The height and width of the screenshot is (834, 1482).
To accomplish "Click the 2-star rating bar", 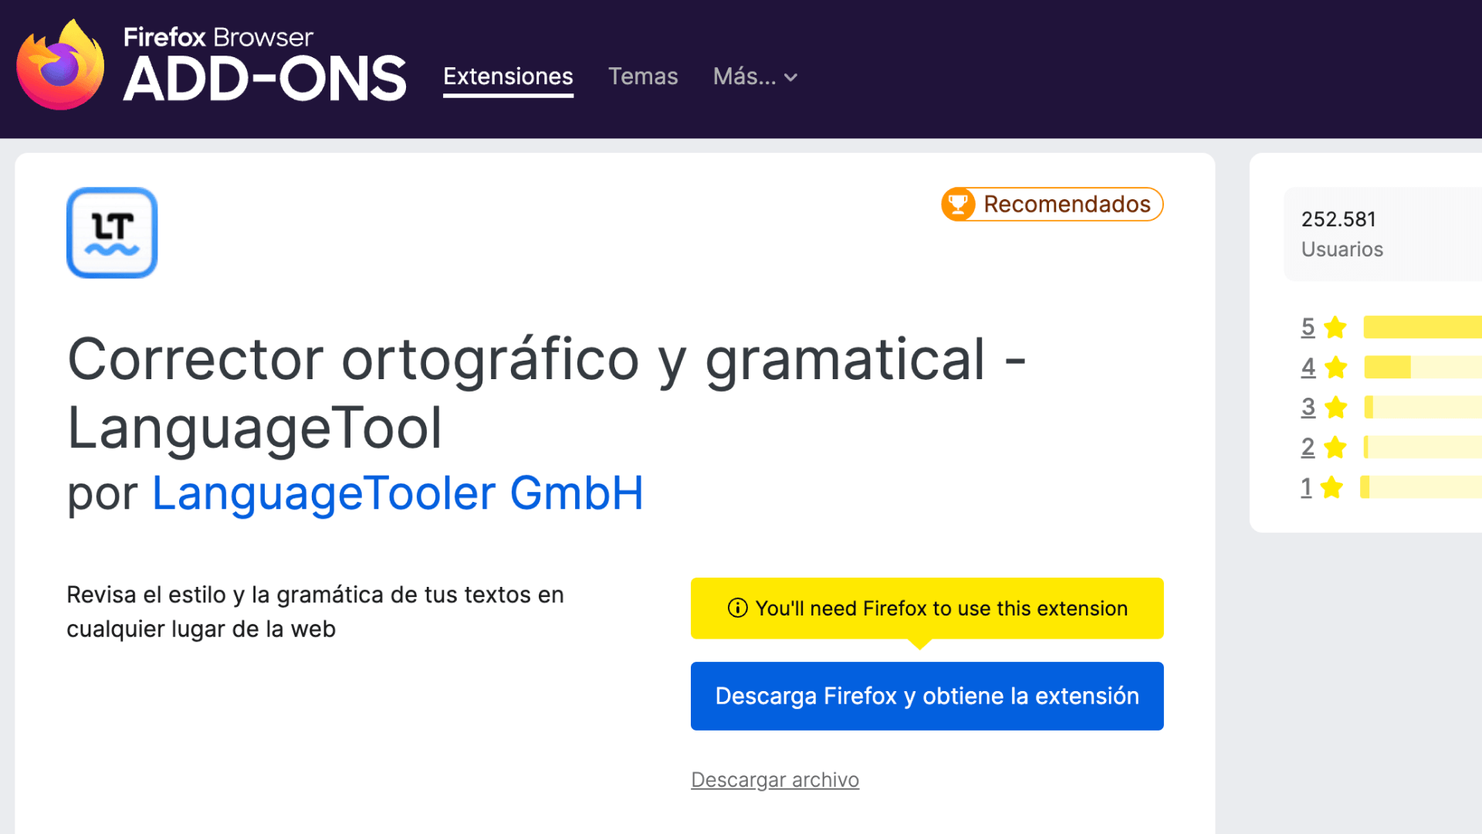I will (1423, 447).
